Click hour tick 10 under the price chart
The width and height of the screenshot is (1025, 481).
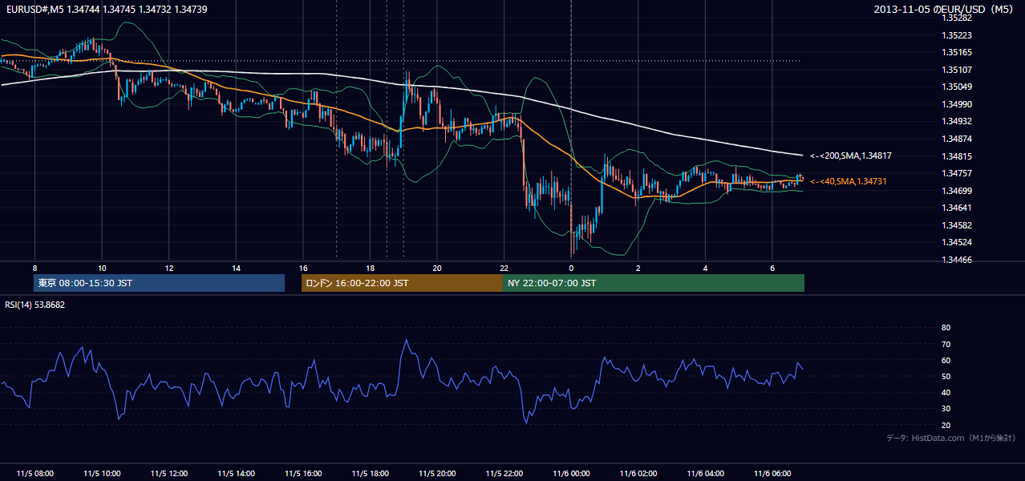[102, 268]
